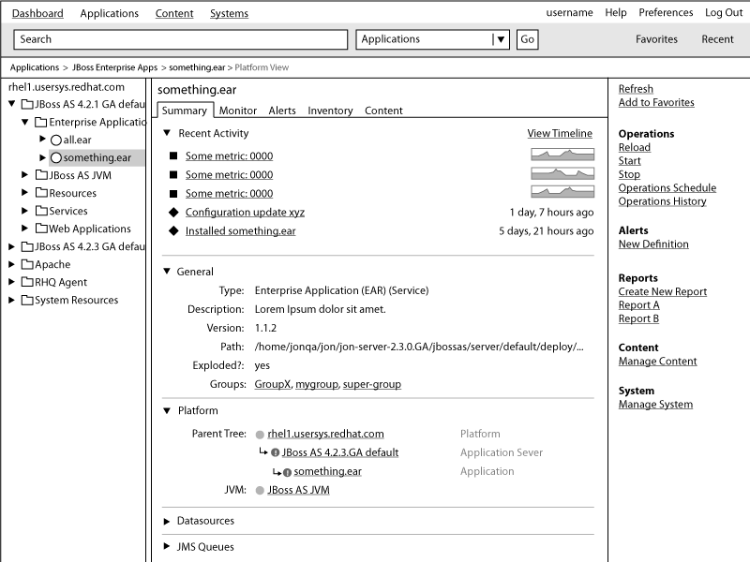Click the Services folder icon
Image resolution: width=750 pixels, height=562 pixels.
pos(41,211)
